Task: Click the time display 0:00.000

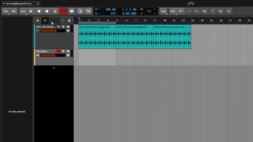Action: [129, 13]
